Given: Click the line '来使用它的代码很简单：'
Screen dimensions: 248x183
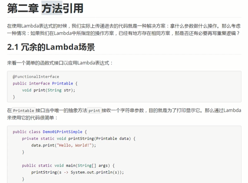Looking at the screenshot, I should tap(33, 118).
